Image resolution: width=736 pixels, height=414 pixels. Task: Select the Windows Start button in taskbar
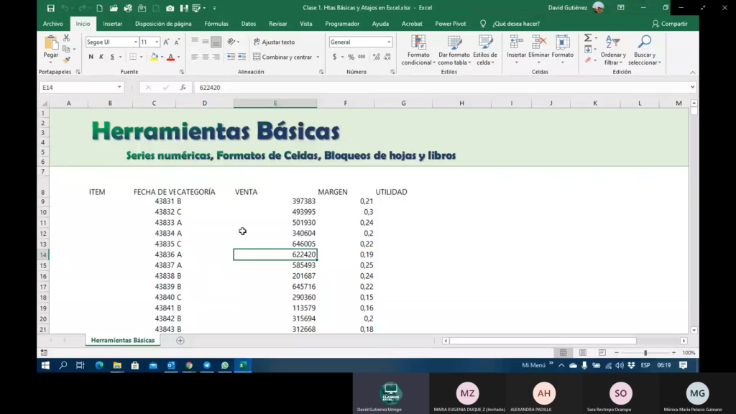coord(45,365)
